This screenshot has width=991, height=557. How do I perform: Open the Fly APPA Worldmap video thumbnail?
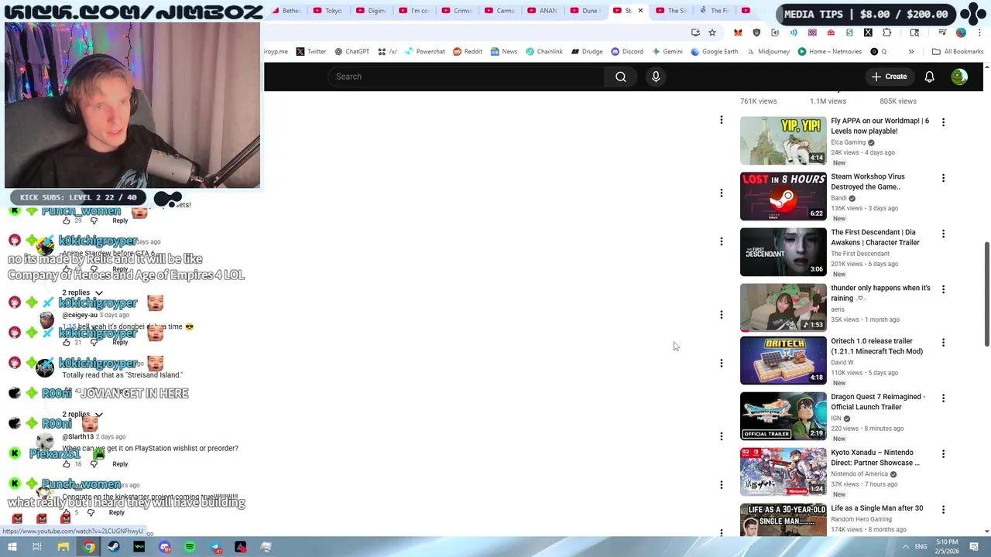pyautogui.click(x=783, y=141)
